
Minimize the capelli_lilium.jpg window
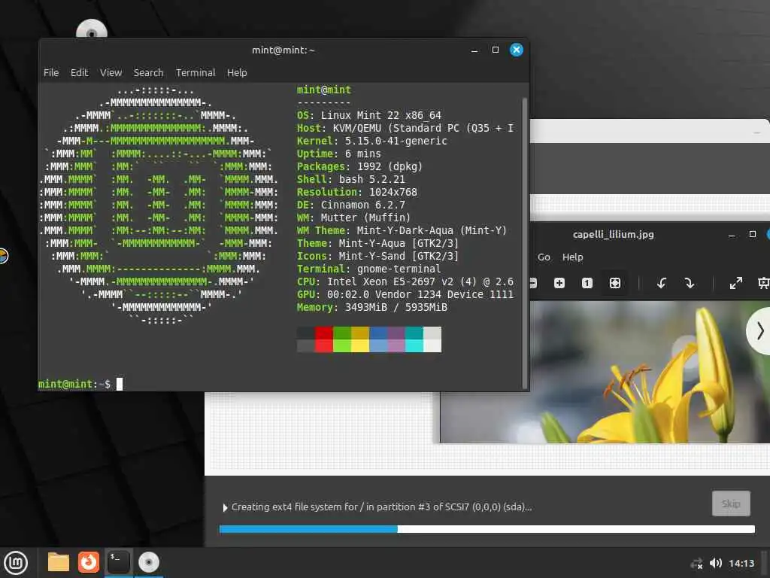[731, 234]
